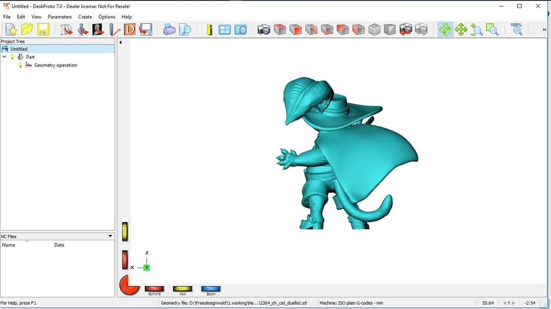Viewport: 551px width, 309px height.
Task: Open the Help menu
Action: (127, 17)
